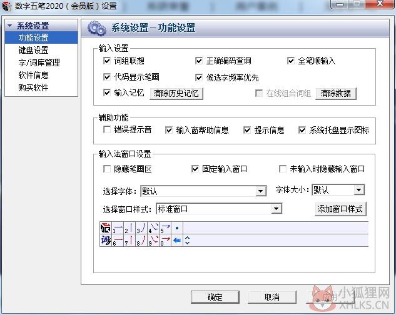Confirm with the 确定 button
396x315 pixels.
tap(215, 297)
